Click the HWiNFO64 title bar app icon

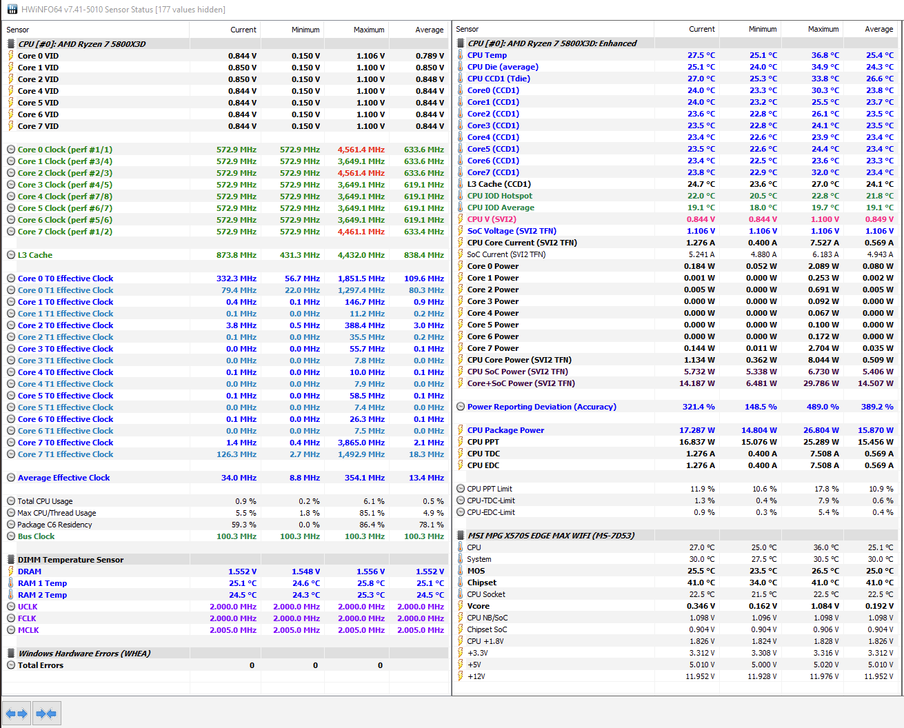point(12,9)
